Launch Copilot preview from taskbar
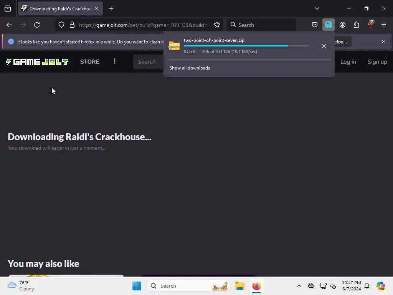This screenshot has height=295, width=393. [x=380, y=286]
